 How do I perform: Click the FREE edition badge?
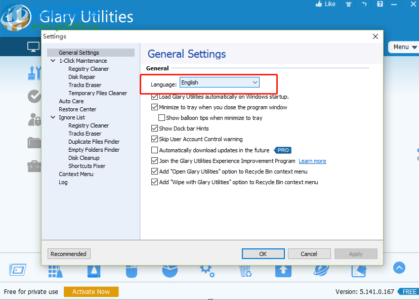click(408, 292)
